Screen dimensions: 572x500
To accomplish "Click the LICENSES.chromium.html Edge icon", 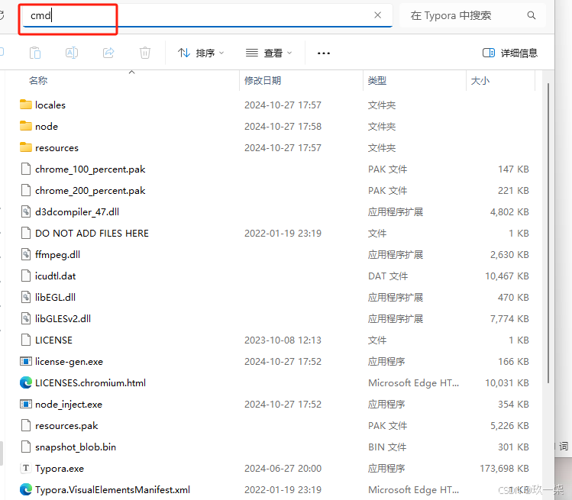I will pyautogui.click(x=25, y=382).
